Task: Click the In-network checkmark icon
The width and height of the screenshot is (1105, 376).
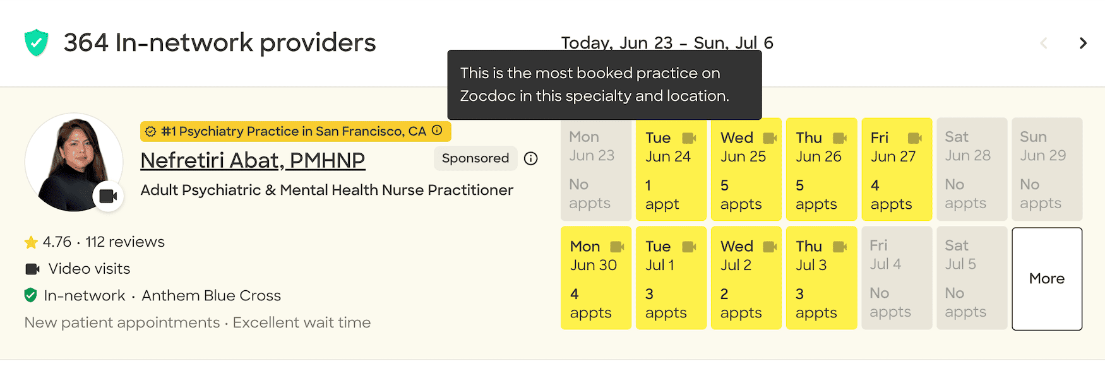Action: coord(32,295)
